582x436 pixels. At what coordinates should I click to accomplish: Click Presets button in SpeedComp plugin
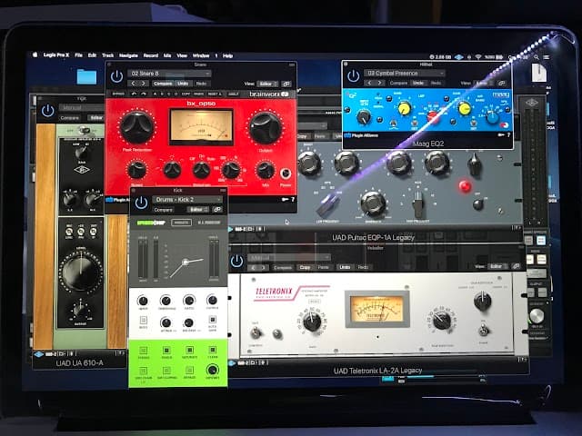pos(181,223)
